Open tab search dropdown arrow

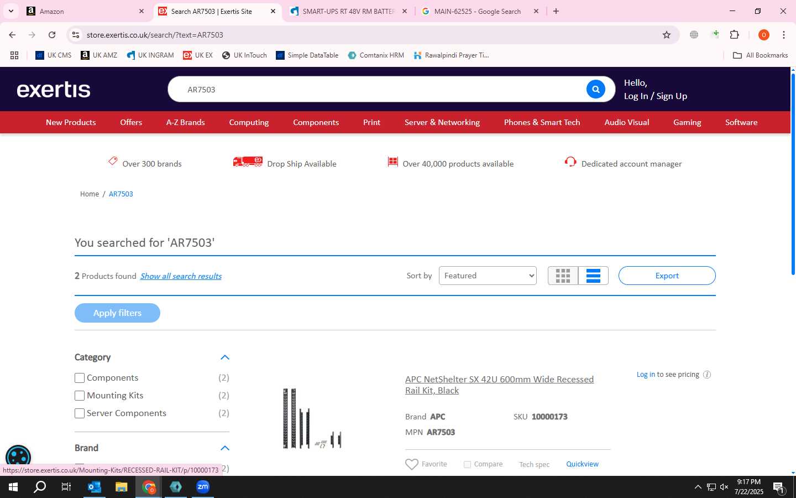tap(11, 11)
